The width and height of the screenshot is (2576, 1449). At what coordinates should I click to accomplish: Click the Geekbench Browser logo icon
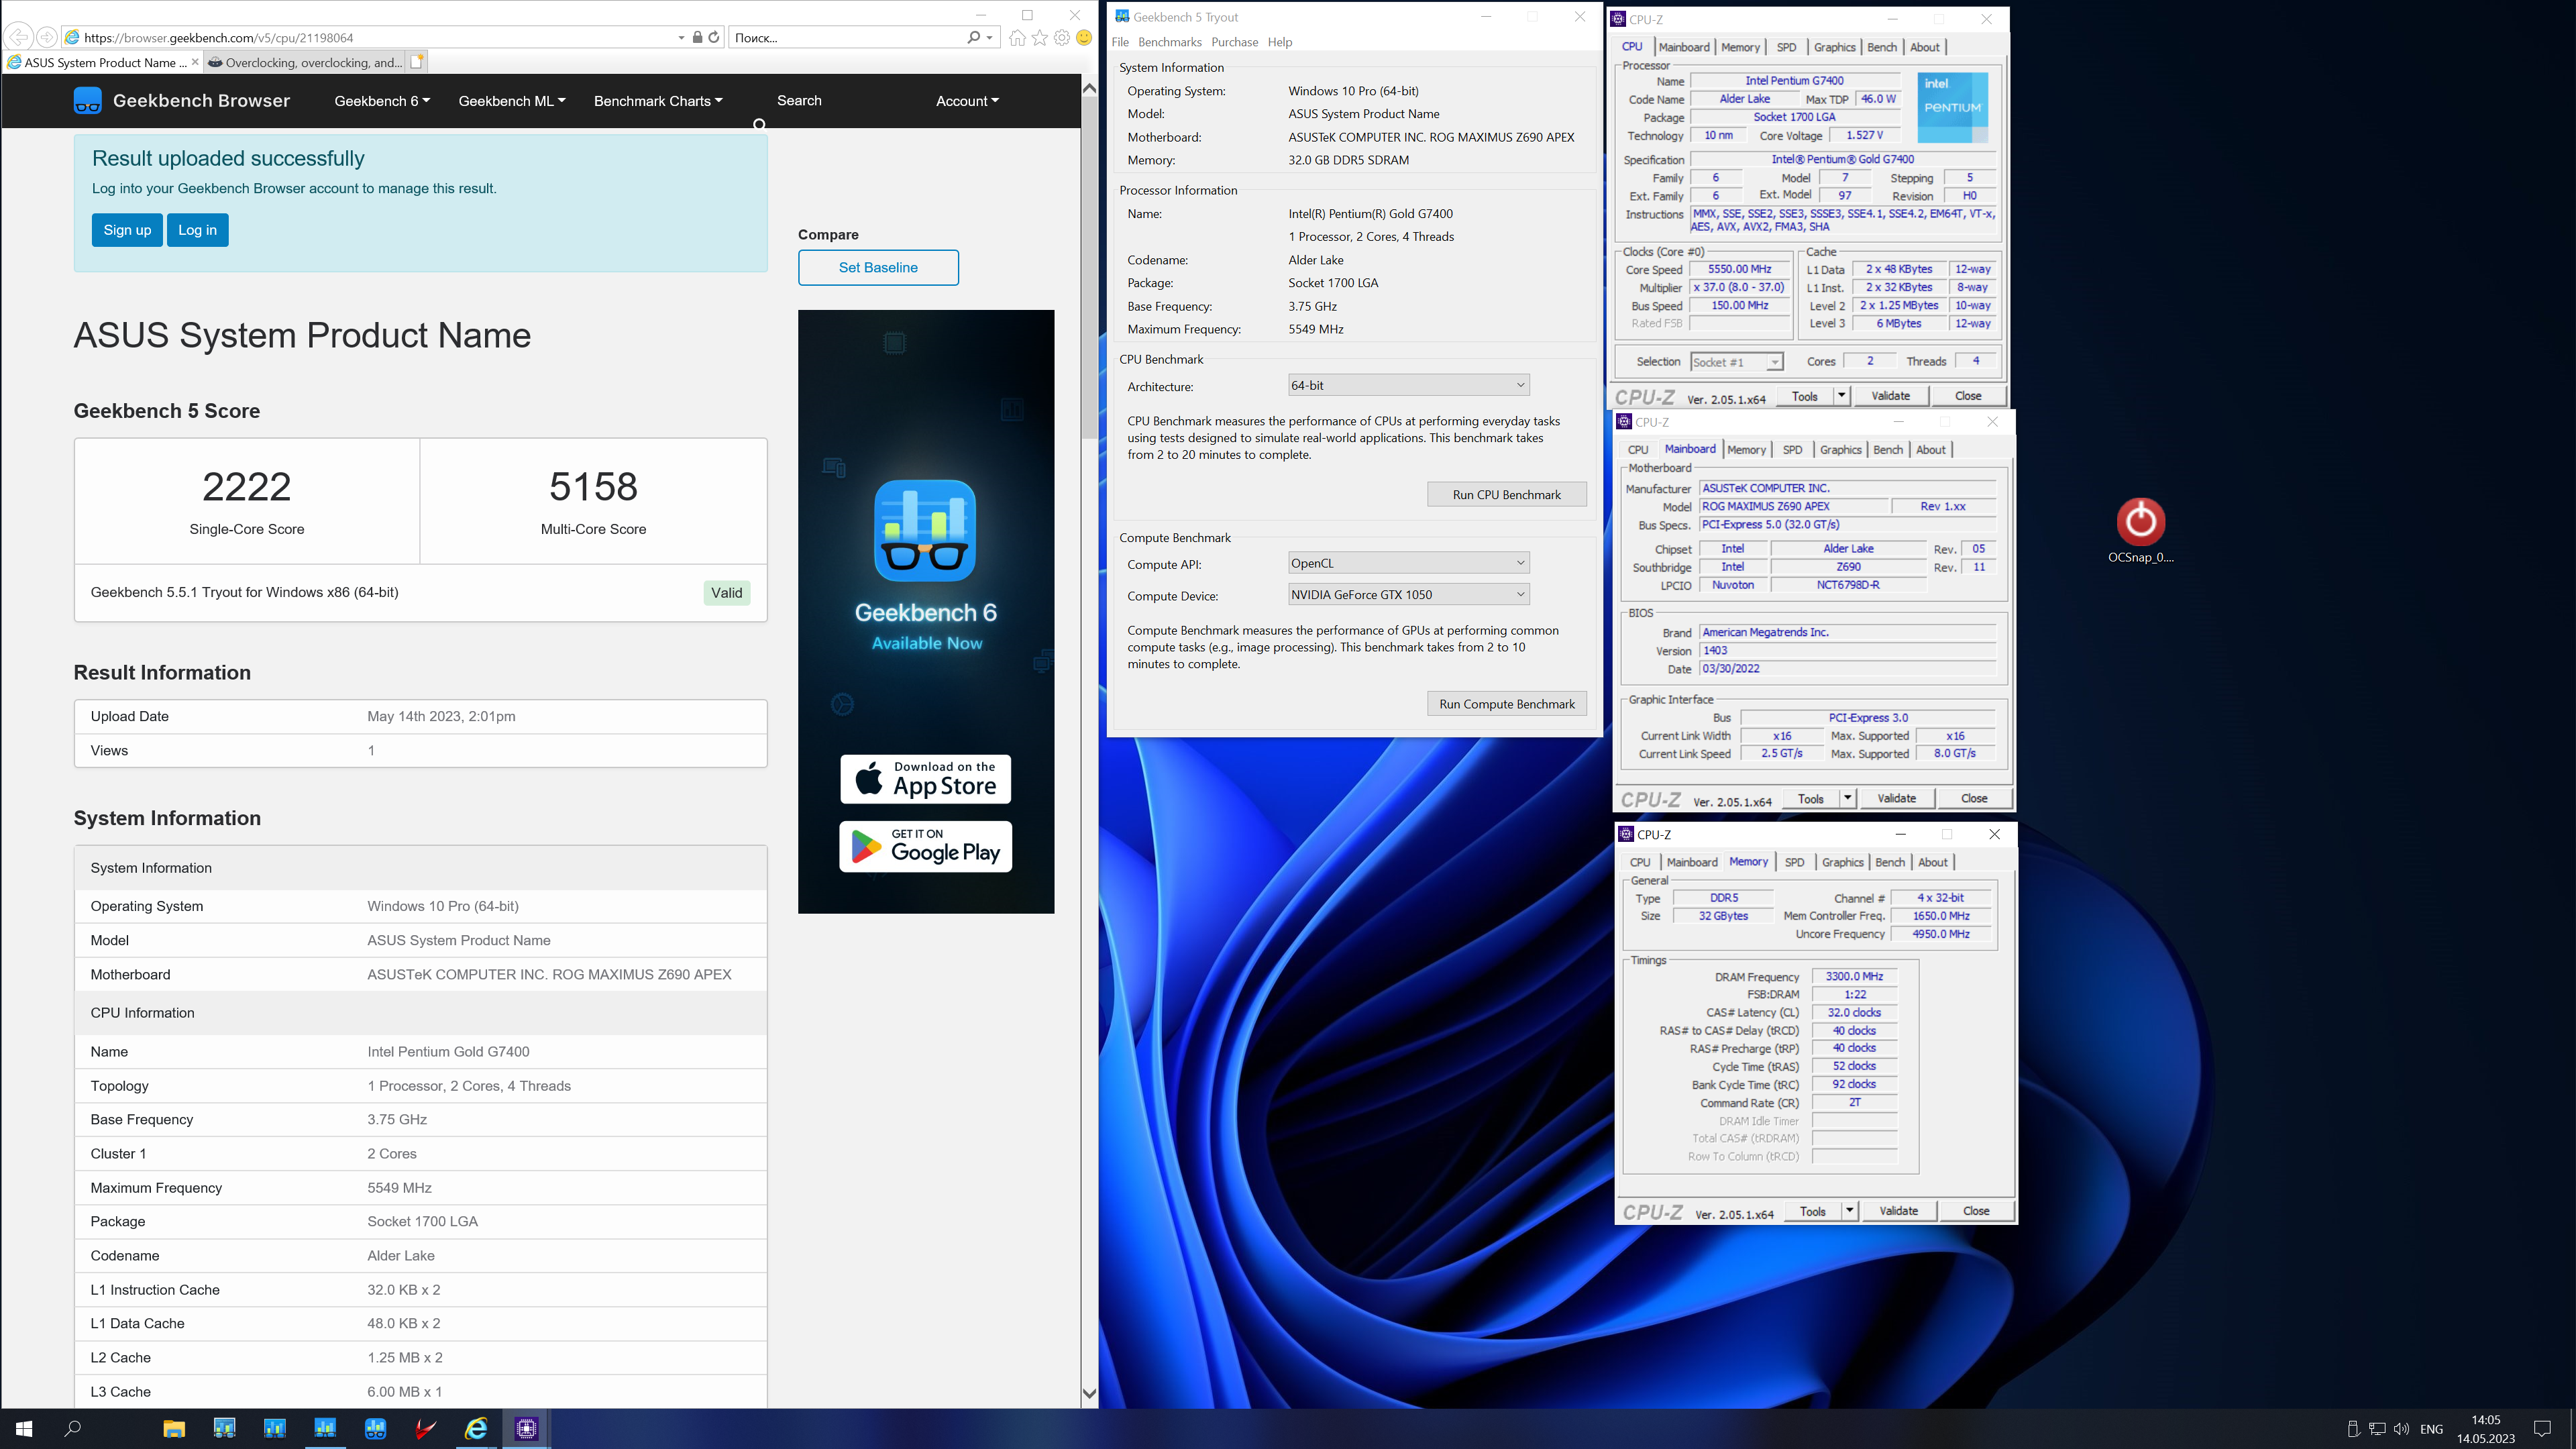click(87, 101)
